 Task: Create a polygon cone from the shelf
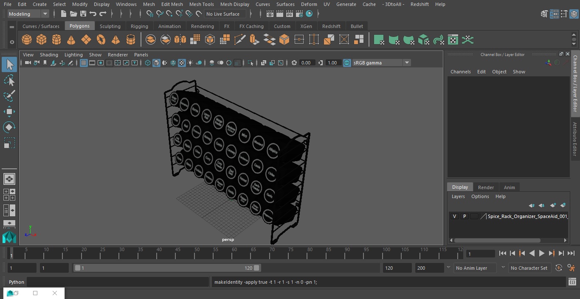[x=71, y=40]
